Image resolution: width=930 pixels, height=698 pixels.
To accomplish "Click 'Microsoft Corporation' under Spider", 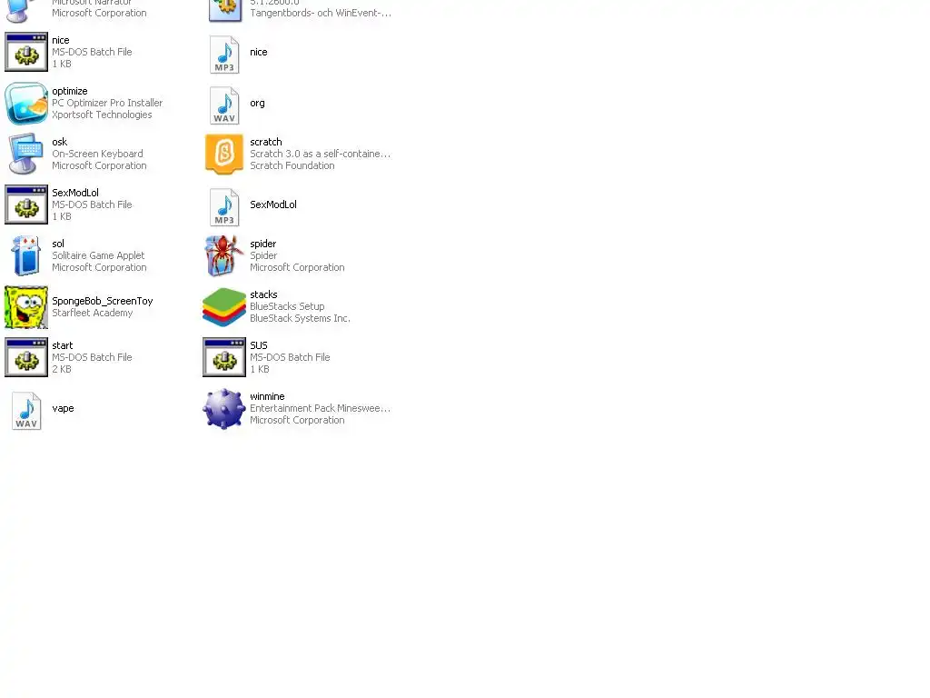I will pyautogui.click(x=297, y=267).
